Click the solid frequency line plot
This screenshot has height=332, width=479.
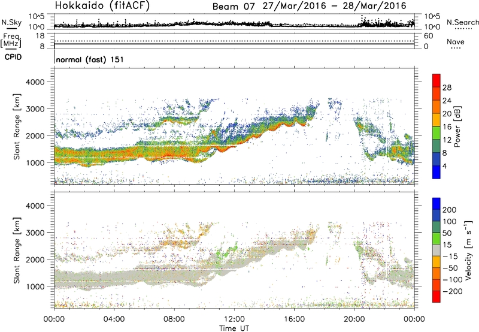click(234, 44)
